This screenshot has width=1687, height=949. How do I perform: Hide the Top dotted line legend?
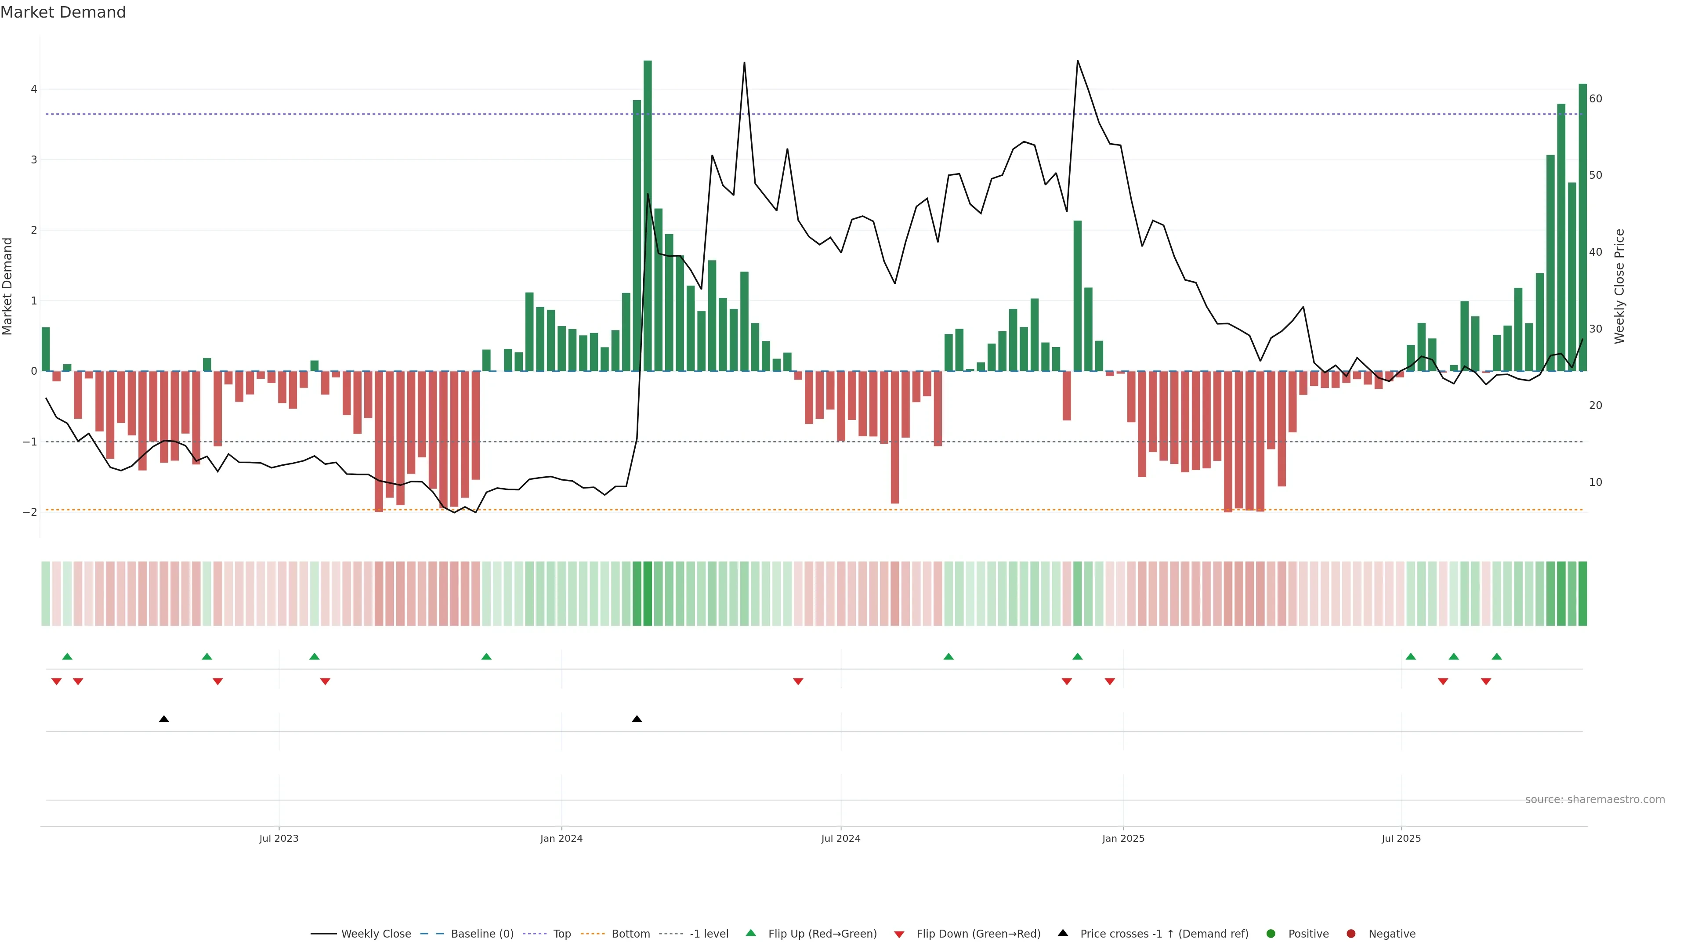561,934
